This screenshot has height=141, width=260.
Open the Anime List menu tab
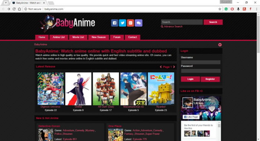click(59, 37)
